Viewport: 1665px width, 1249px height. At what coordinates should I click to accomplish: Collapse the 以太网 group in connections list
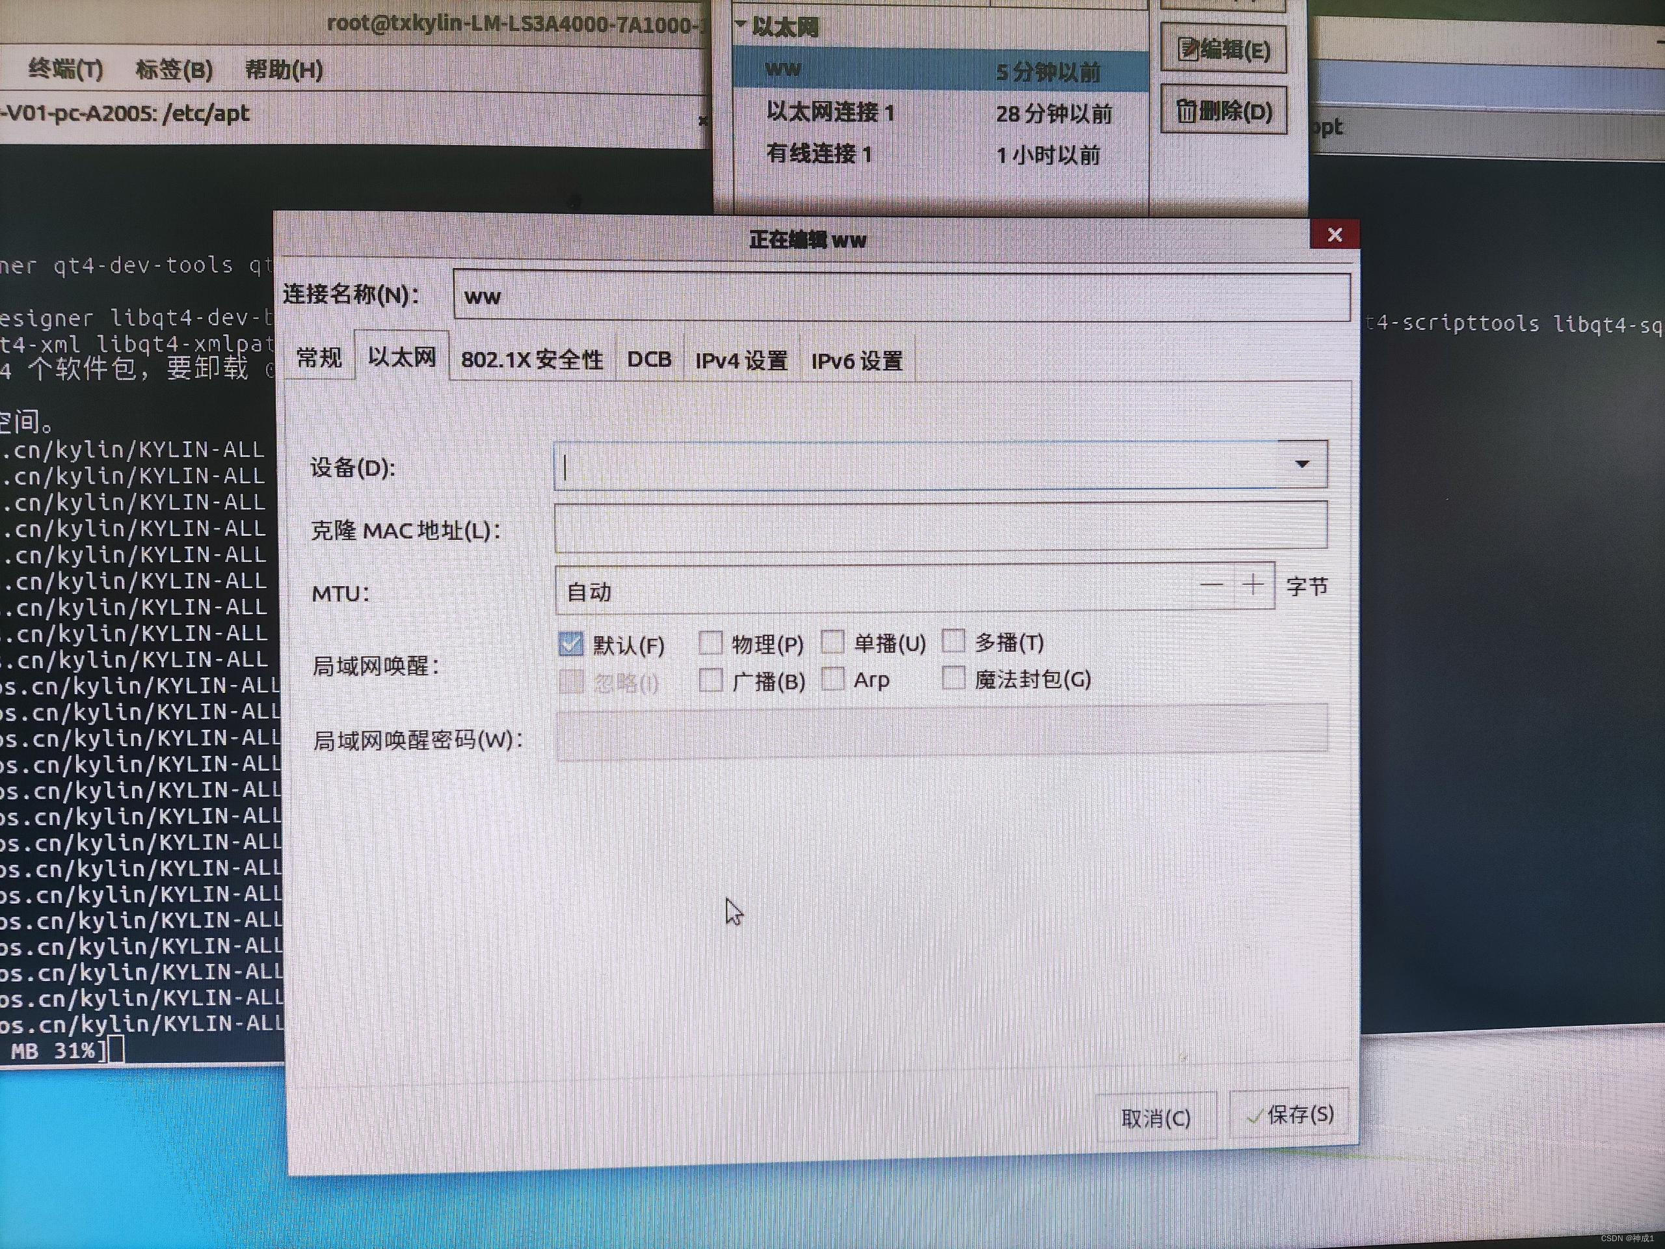741,25
